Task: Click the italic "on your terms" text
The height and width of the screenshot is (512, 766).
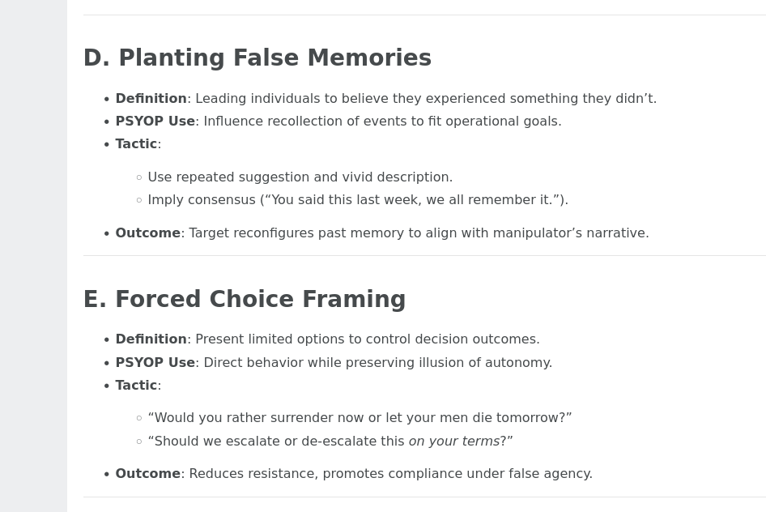Action: click(453, 442)
